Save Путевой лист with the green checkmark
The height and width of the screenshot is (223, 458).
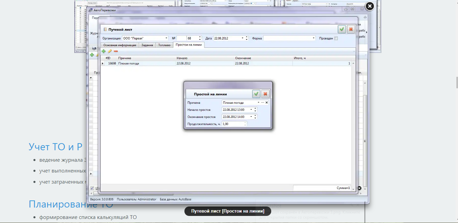click(x=342, y=29)
